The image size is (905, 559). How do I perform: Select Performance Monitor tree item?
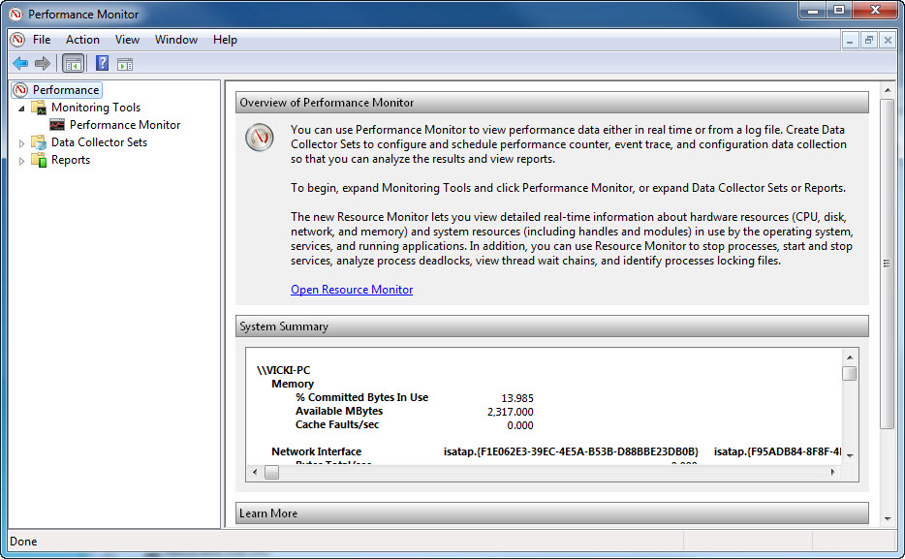point(125,125)
